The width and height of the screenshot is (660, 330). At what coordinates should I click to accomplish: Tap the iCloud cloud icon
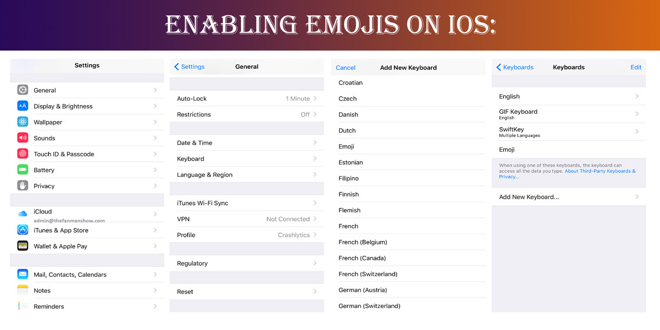pos(23,214)
